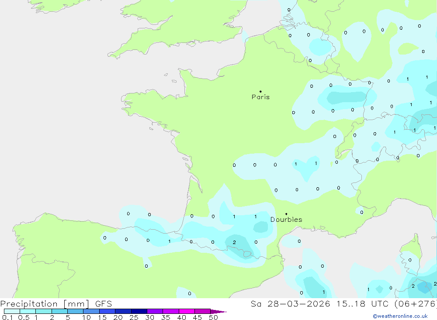Pick the 0.1–0.5 mm legend color swatch
The height and width of the screenshot is (320, 437).
click(12, 311)
